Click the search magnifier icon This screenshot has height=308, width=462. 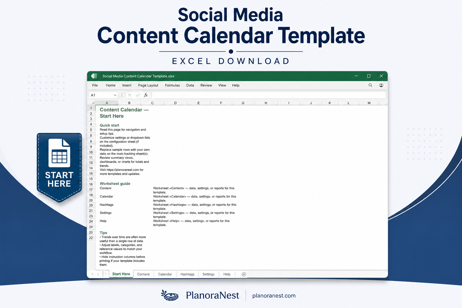coord(370,85)
